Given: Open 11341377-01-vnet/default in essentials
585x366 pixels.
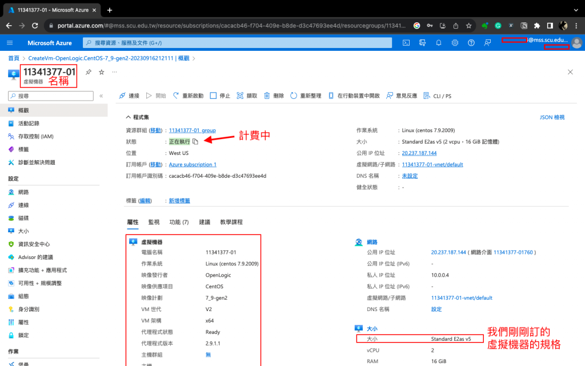Looking at the screenshot, I should tap(432, 164).
